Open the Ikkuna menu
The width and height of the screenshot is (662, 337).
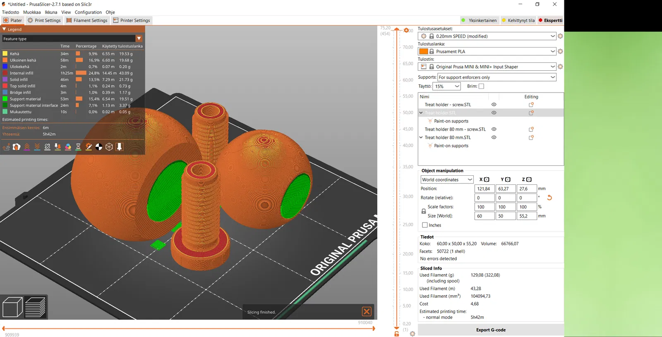pos(51,12)
